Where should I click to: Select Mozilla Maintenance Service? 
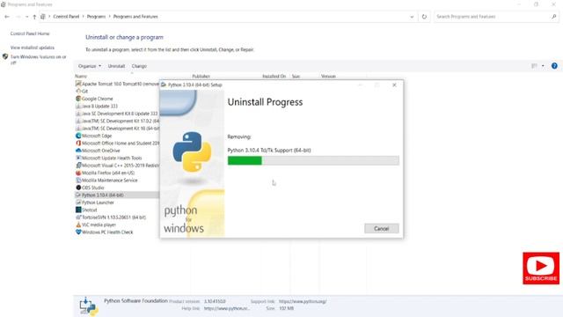(x=106, y=181)
